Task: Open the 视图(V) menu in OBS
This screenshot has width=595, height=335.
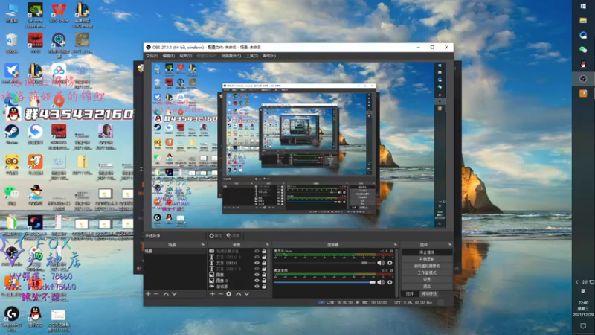Action: click(x=185, y=56)
